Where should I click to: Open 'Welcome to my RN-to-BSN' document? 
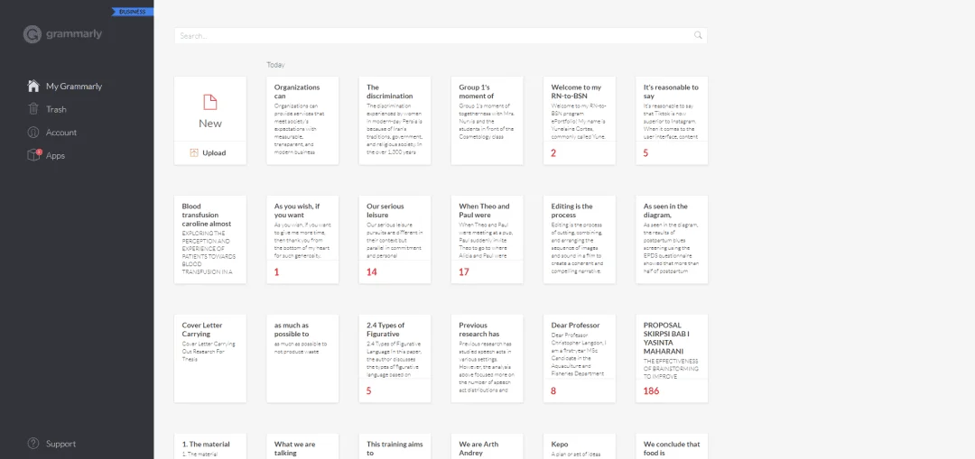580,121
